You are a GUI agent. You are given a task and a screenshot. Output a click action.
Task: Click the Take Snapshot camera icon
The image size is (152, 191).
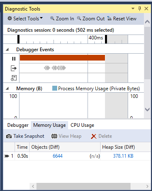[x=9, y=136]
